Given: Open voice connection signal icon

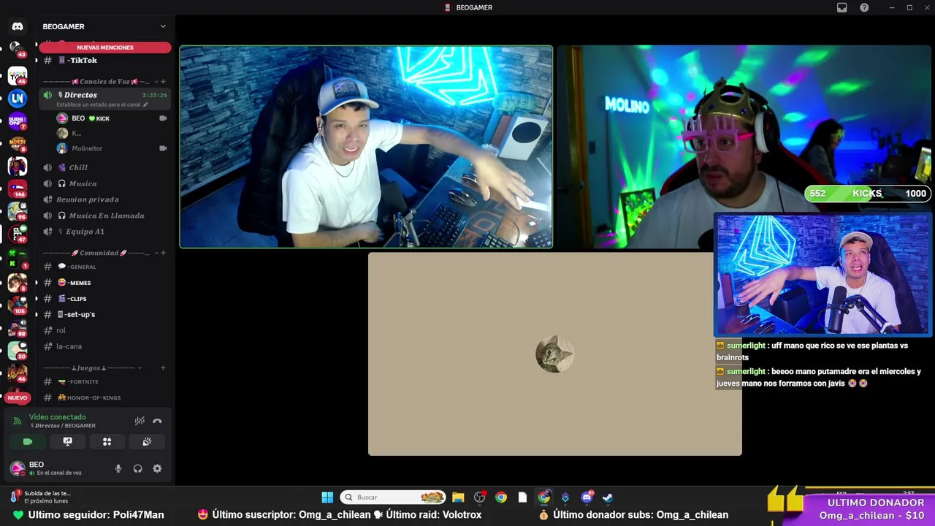Looking at the screenshot, I should 18,422.
